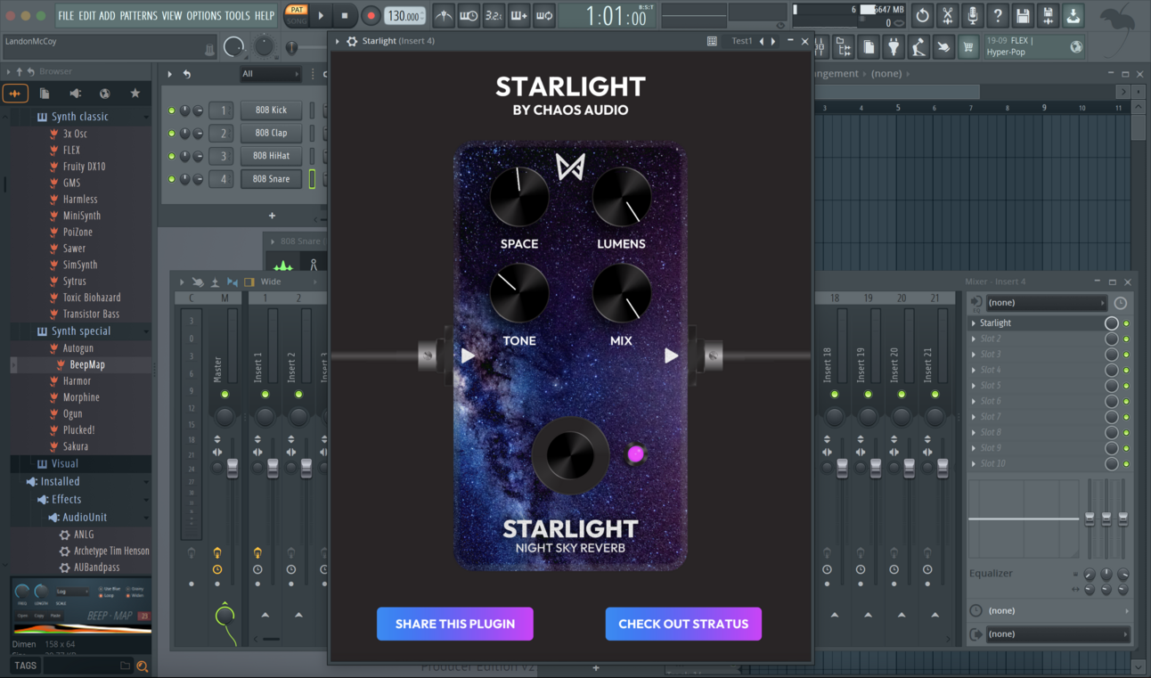Viewport: 1151px width, 678px height.
Task: Open the OPTIONS menu
Action: (204, 16)
